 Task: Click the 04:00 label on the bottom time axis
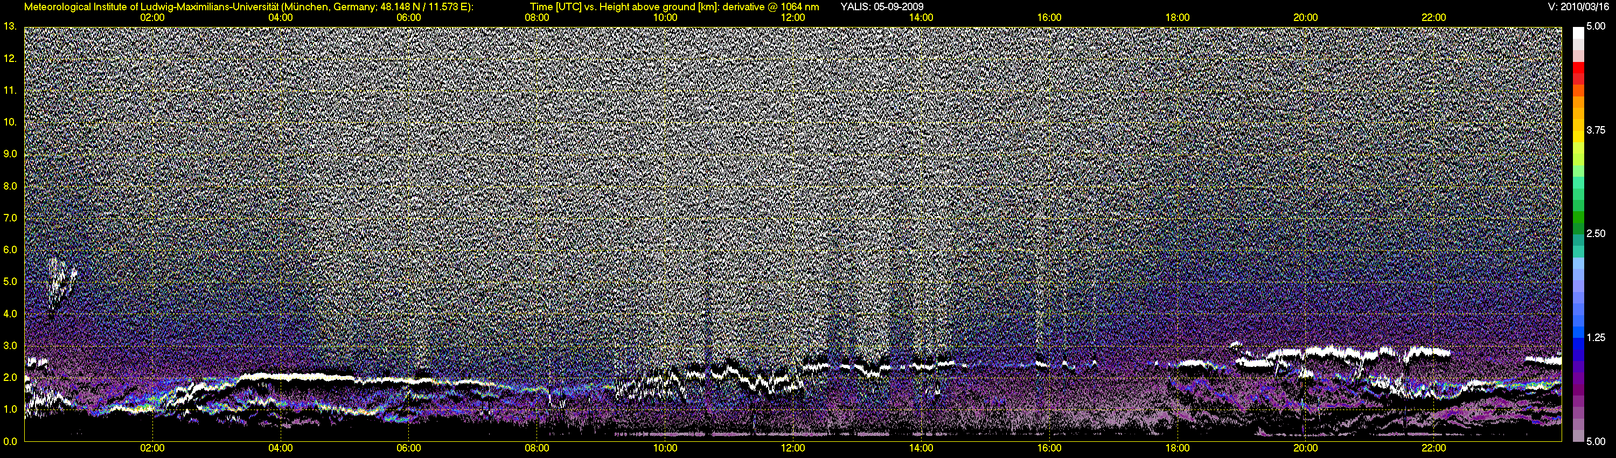(281, 448)
